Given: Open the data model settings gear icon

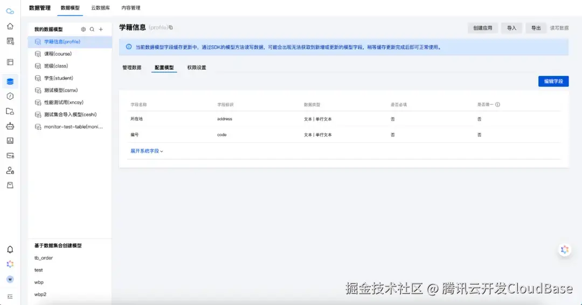Looking at the screenshot, I should pyautogui.click(x=83, y=29).
